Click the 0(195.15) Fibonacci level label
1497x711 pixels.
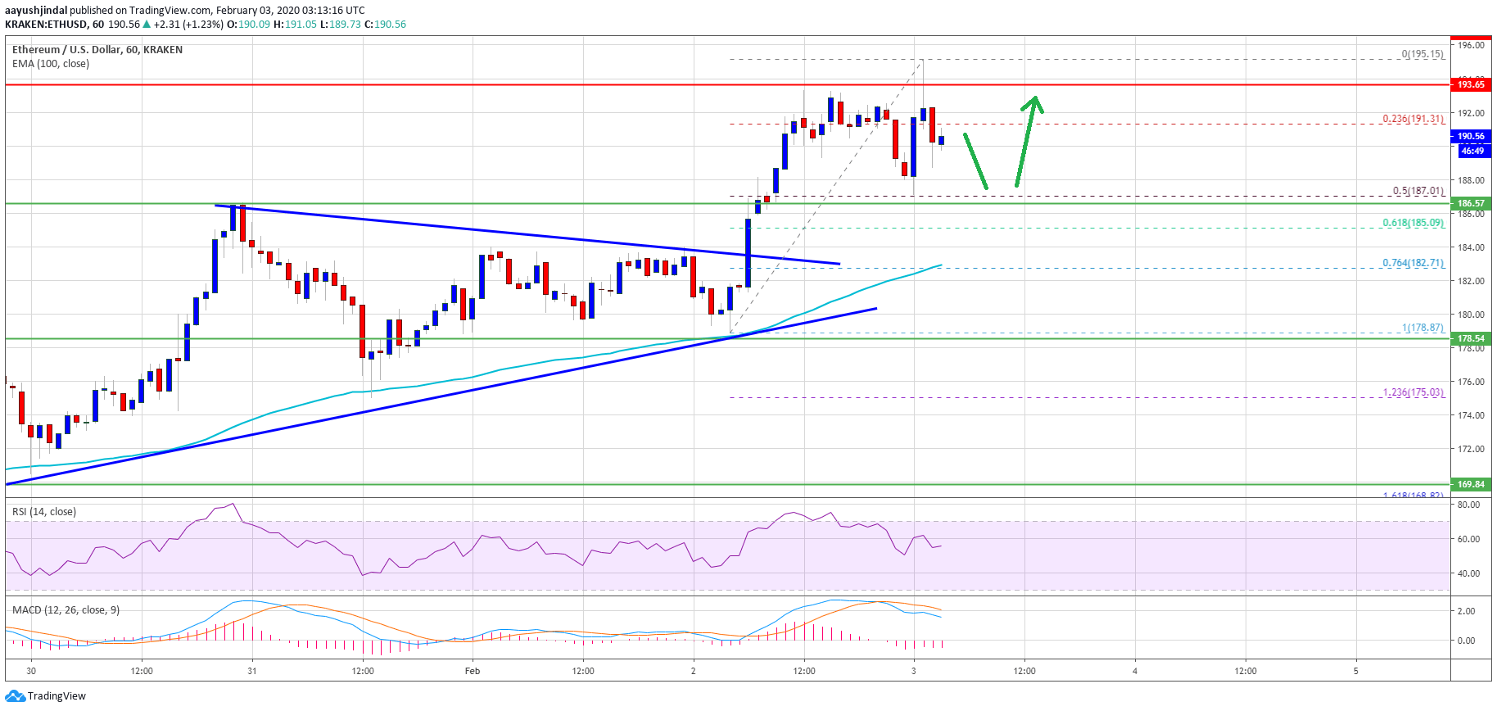(1422, 54)
